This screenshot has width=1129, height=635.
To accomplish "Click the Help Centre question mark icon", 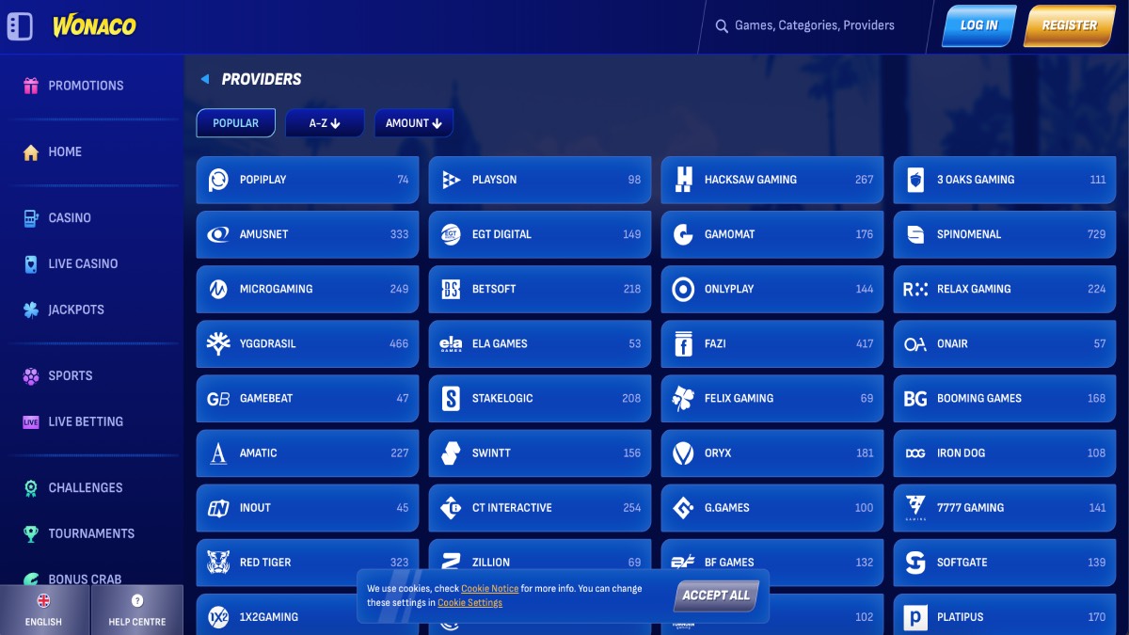I will 137,601.
